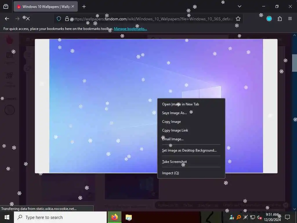Go back to previous page
This screenshot has width=297, height=223.
pos(7,19)
